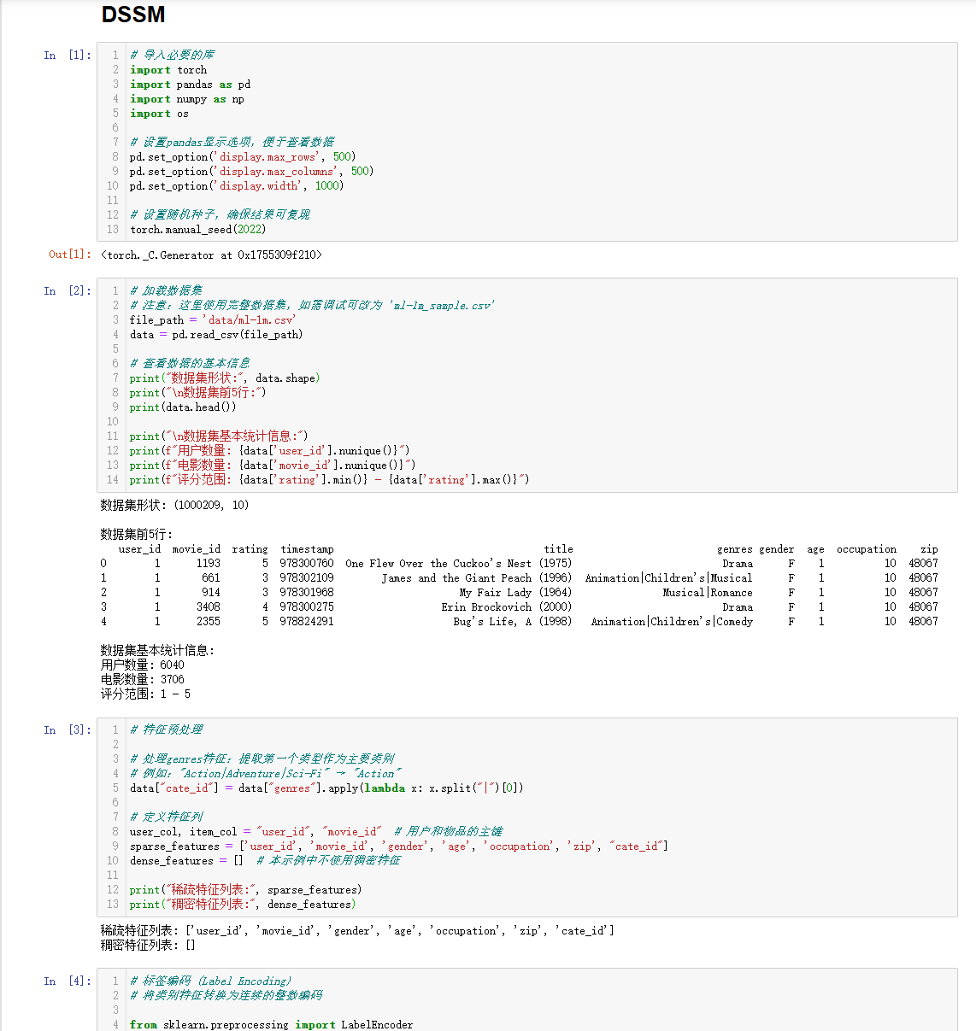Click the display.max_columns set_option line
Screen dimensions: 976x1031
coord(251,172)
